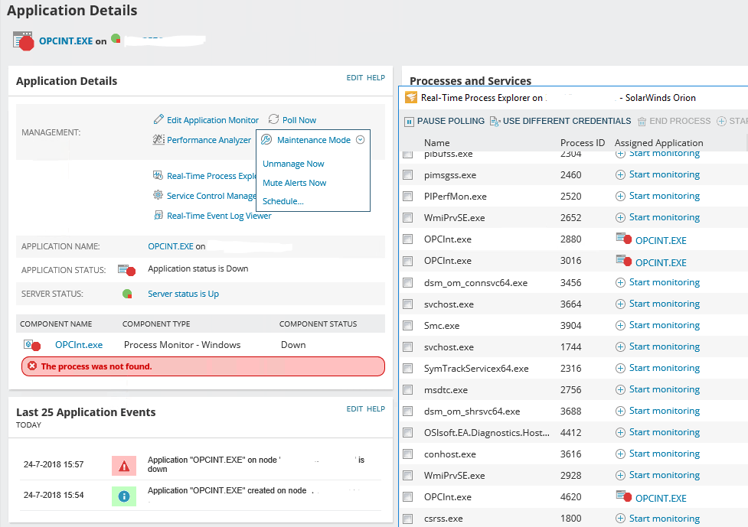
Task: Click Start monitoring for OSIsoft.EA.Diagnostics.Host
Action: coord(665,432)
